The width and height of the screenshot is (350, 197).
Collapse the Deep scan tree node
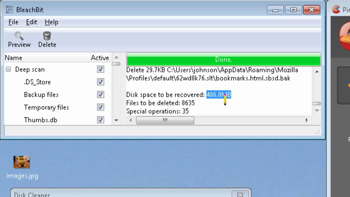click(8, 69)
